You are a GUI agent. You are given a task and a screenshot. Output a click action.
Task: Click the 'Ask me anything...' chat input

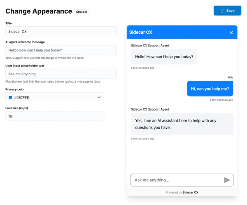tap(176, 180)
